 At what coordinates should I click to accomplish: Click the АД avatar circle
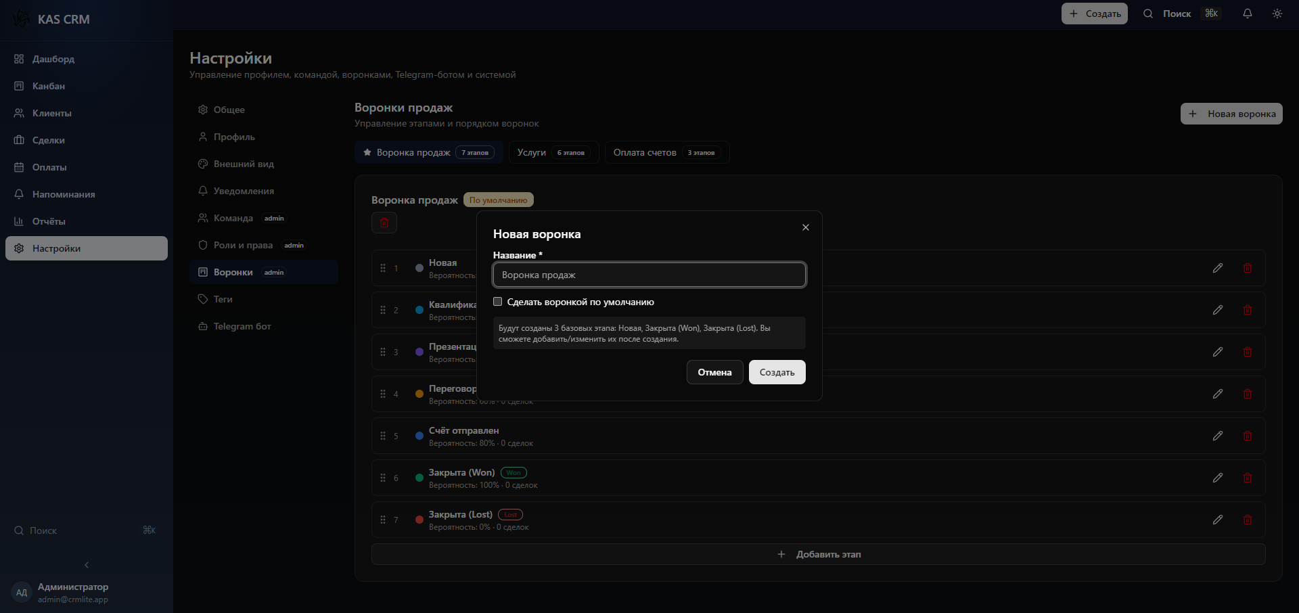(22, 593)
